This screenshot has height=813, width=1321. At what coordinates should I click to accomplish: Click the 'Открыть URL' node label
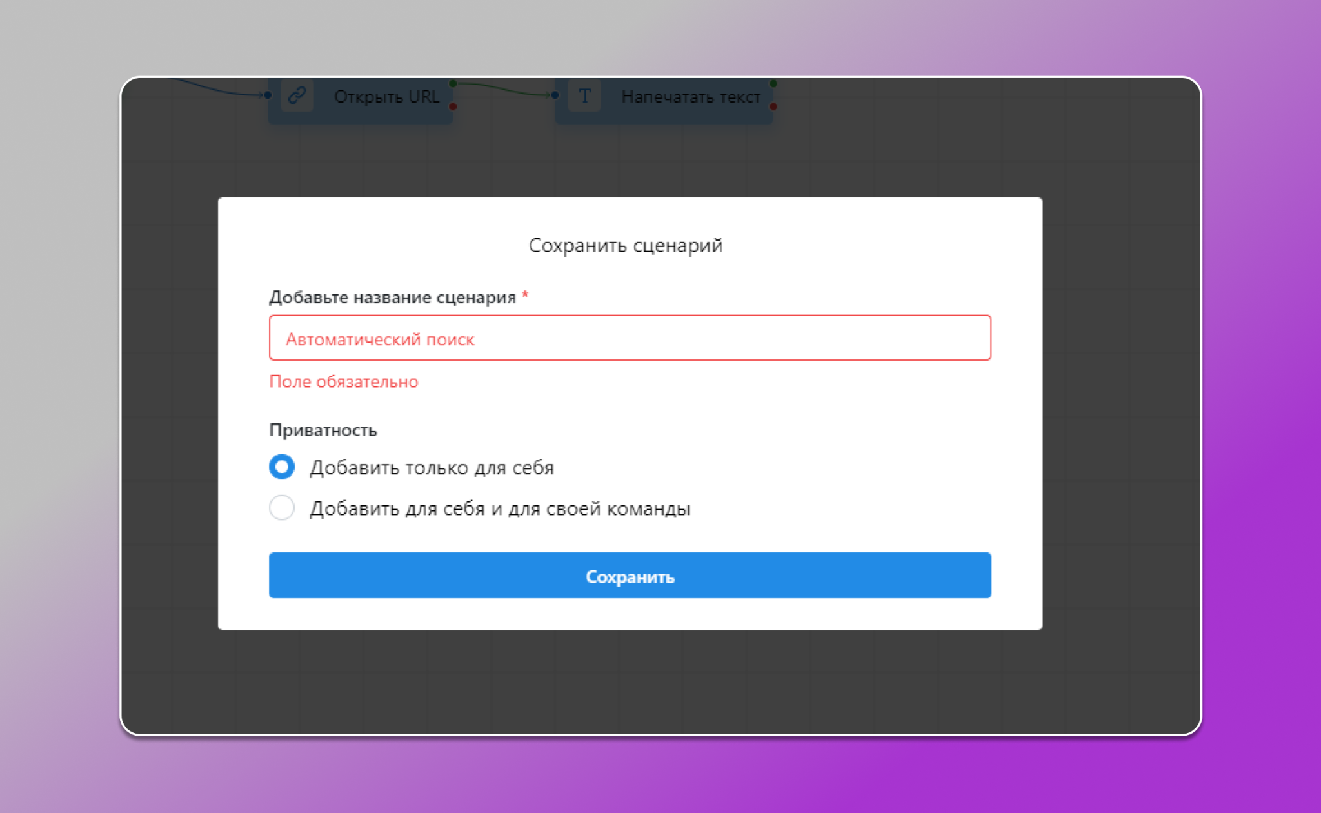(386, 97)
